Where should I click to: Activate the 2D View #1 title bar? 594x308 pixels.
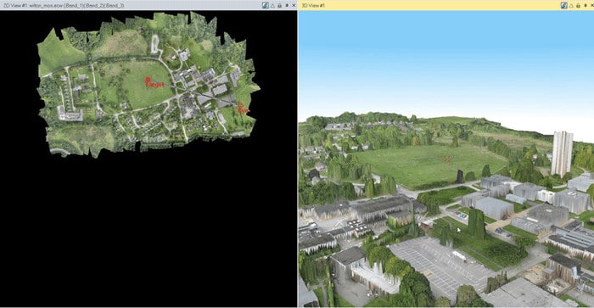click(x=129, y=5)
